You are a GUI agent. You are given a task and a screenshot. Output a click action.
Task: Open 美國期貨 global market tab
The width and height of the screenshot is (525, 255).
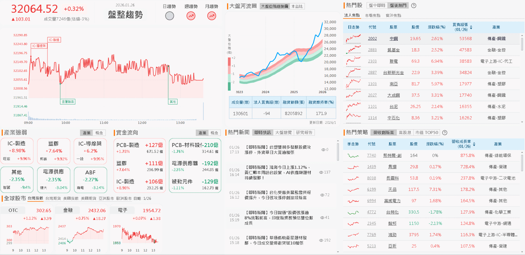[89, 198]
